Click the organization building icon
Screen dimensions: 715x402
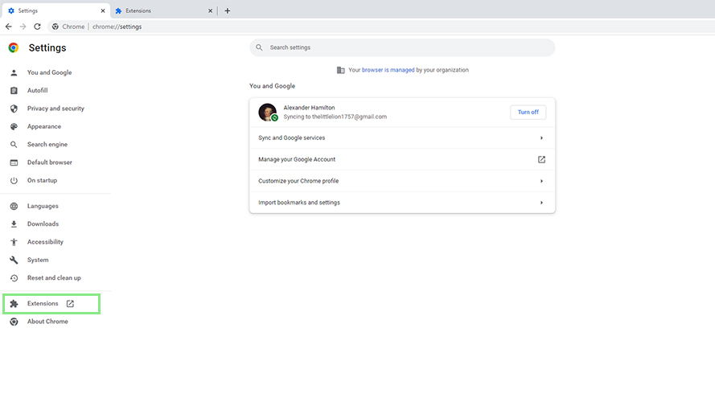[341, 70]
